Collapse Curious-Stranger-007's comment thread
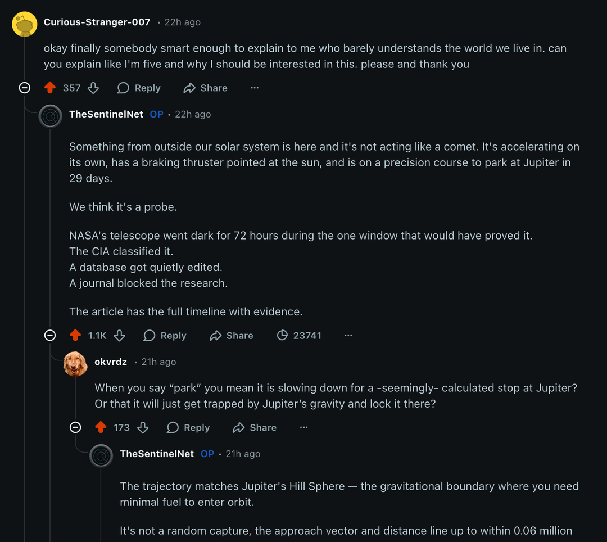The width and height of the screenshot is (607, 542). pos(25,88)
